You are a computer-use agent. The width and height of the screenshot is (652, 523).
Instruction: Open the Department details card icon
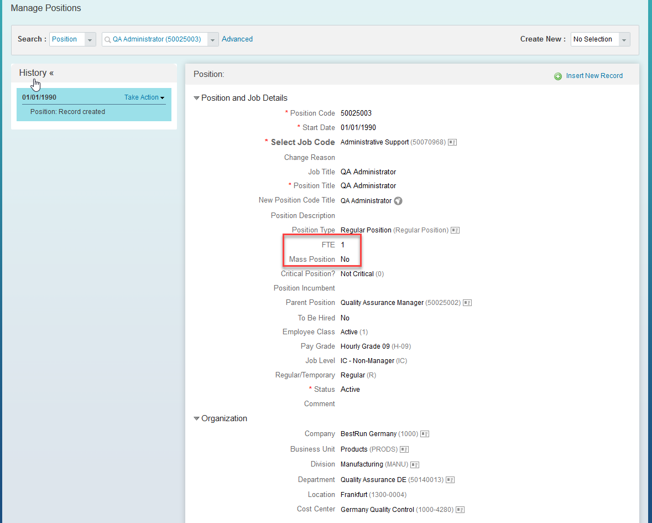click(450, 480)
